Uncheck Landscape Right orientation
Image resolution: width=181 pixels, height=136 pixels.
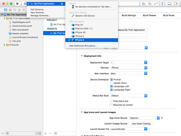(x=111, y=90)
